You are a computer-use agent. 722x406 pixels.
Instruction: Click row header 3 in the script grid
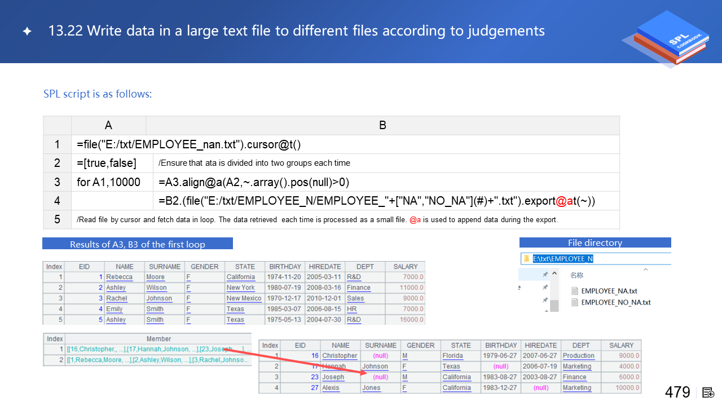58,182
